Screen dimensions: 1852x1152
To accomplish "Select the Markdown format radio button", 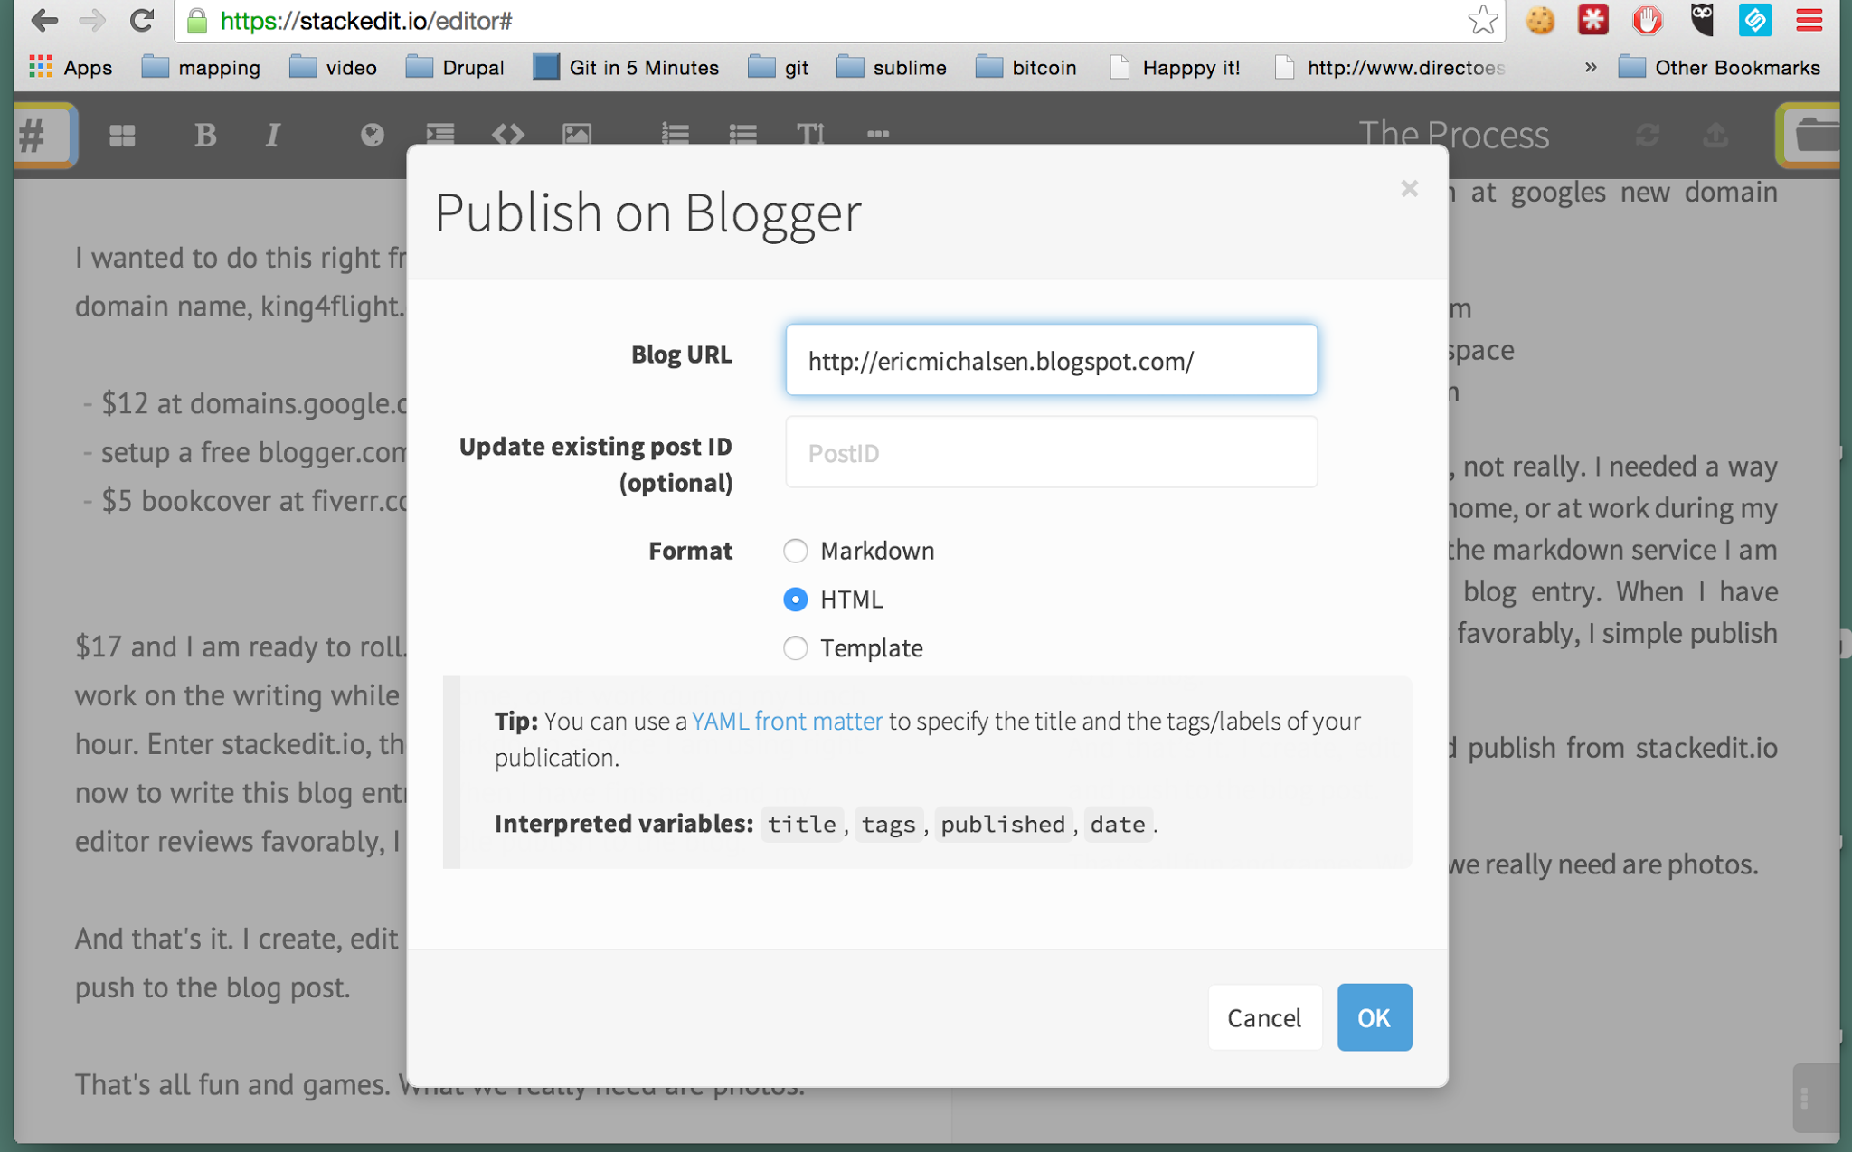I will tap(796, 551).
